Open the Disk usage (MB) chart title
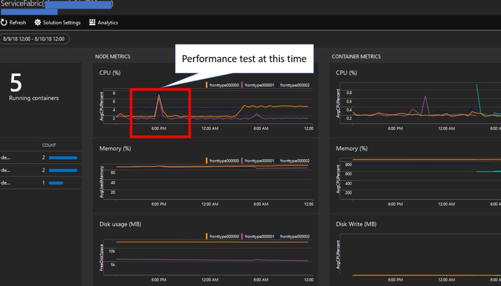The width and height of the screenshot is (501, 286). pos(120,224)
